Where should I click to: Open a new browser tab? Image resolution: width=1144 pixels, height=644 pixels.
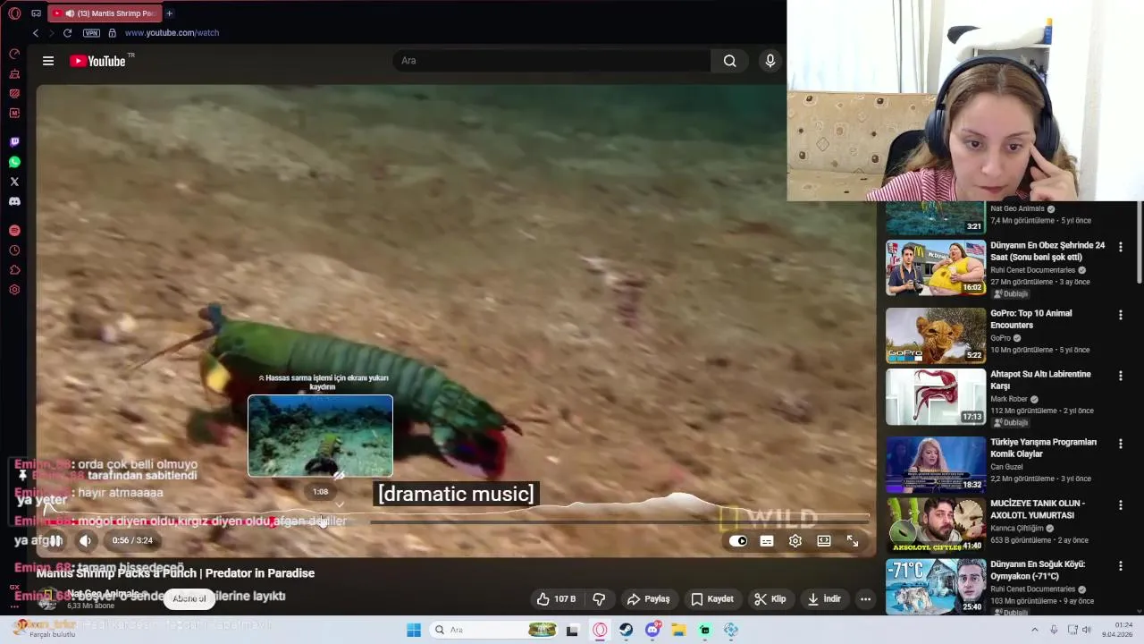(x=169, y=13)
